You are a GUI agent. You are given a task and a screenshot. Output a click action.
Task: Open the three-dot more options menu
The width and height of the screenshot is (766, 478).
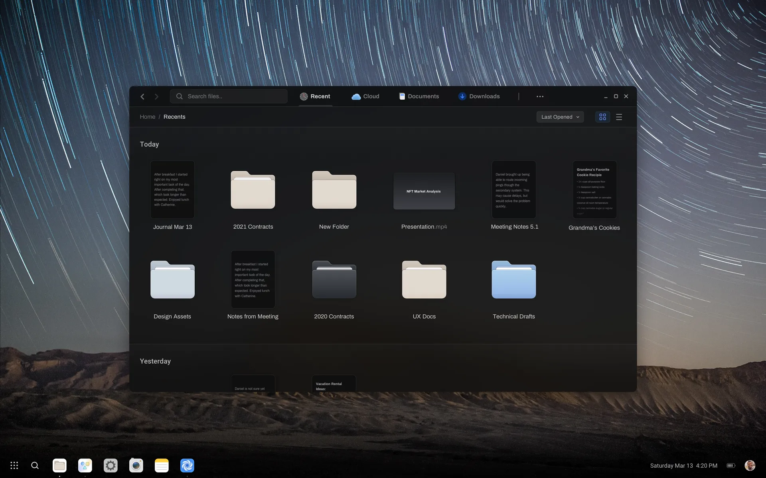pos(540,96)
